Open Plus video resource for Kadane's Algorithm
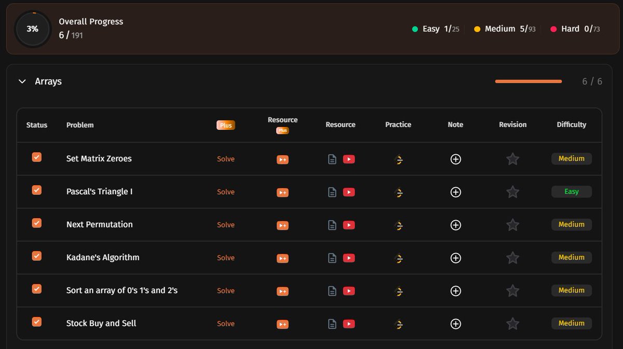Image resolution: width=623 pixels, height=349 pixels. click(282, 258)
